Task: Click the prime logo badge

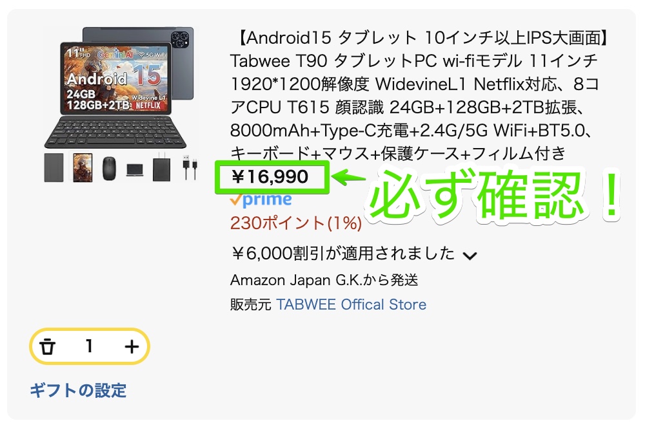Action: click(x=261, y=200)
